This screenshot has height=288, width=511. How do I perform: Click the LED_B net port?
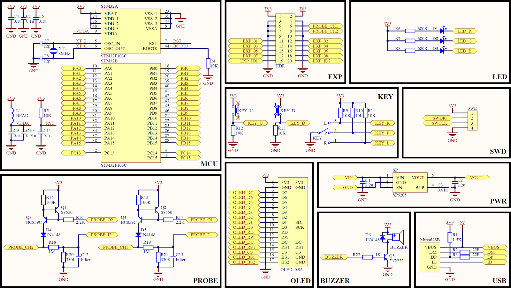click(465, 51)
